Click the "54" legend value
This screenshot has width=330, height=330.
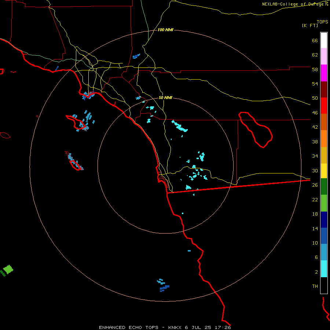315,84
